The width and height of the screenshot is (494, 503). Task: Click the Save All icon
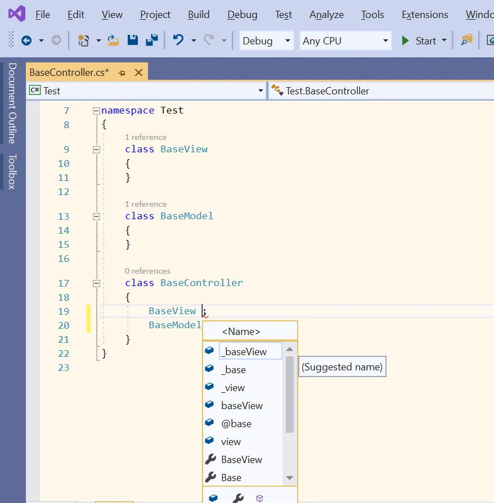(151, 40)
